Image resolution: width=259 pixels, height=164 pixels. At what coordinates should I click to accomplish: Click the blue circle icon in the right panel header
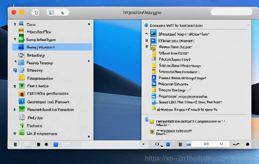146,25
